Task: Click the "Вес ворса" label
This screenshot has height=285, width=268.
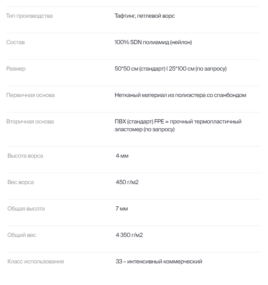Action: (x=23, y=182)
